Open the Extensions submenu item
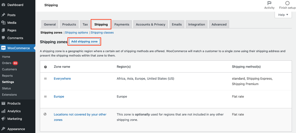The image size is (296, 133). (9, 95)
